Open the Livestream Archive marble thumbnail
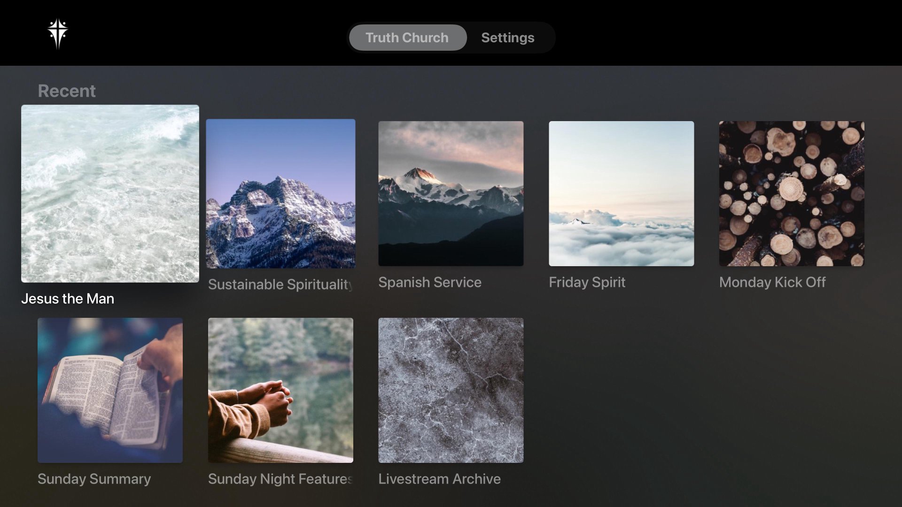This screenshot has height=507, width=902. click(x=451, y=390)
